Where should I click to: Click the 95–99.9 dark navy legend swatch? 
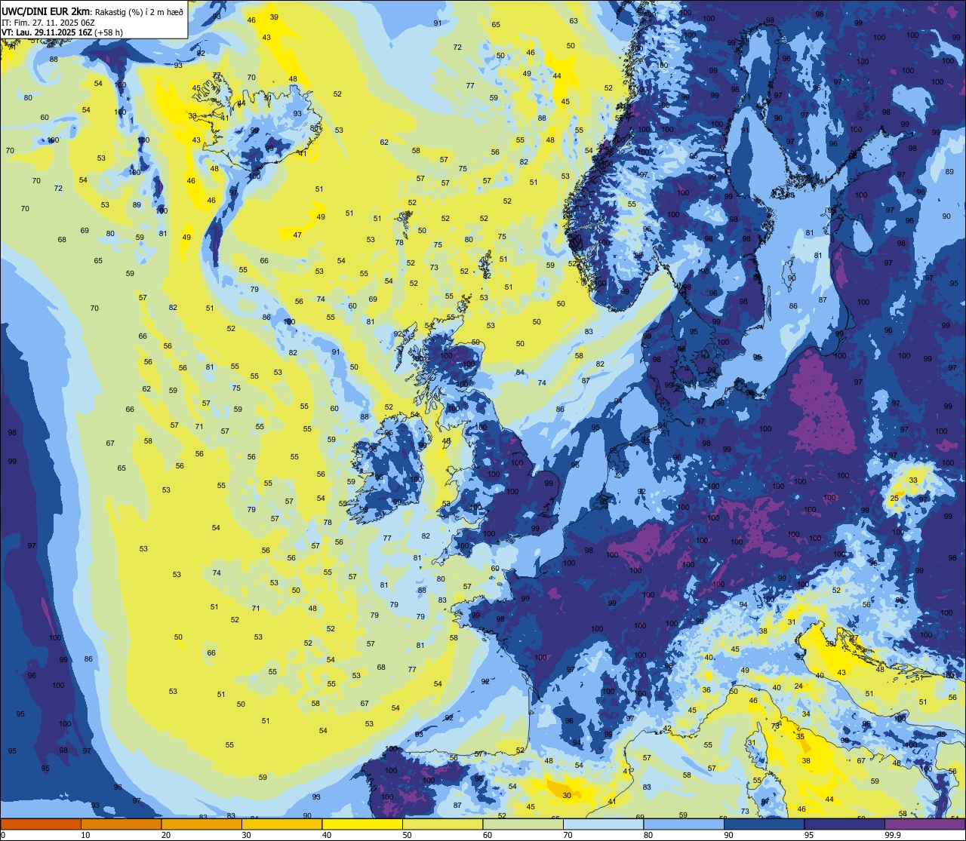(844, 824)
